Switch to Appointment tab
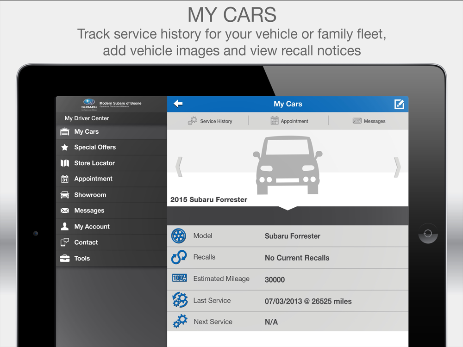The width and height of the screenshot is (463, 347). (x=289, y=121)
